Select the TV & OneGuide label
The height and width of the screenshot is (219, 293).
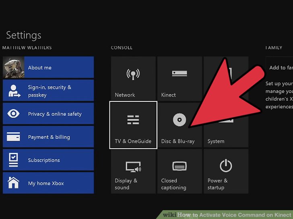tap(133, 141)
